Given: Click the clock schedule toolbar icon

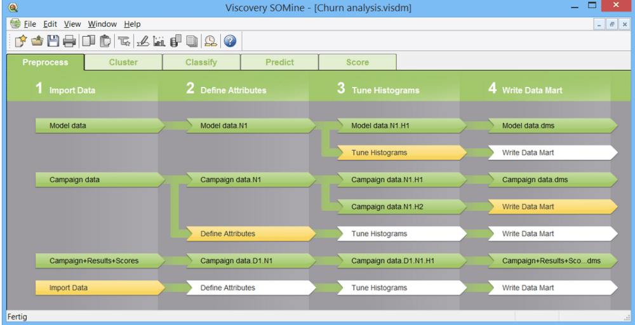Looking at the screenshot, I should coord(210,41).
